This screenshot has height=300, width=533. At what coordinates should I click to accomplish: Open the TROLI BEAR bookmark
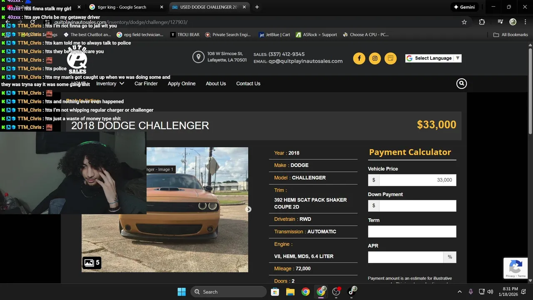pos(185,35)
